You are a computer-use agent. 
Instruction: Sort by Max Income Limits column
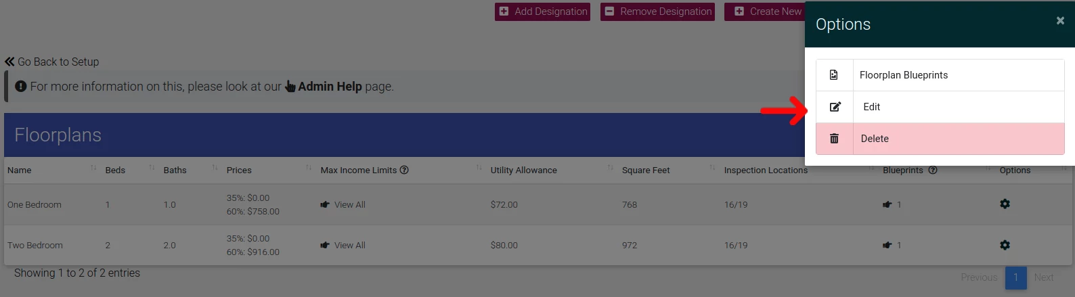(x=401, y=170)
